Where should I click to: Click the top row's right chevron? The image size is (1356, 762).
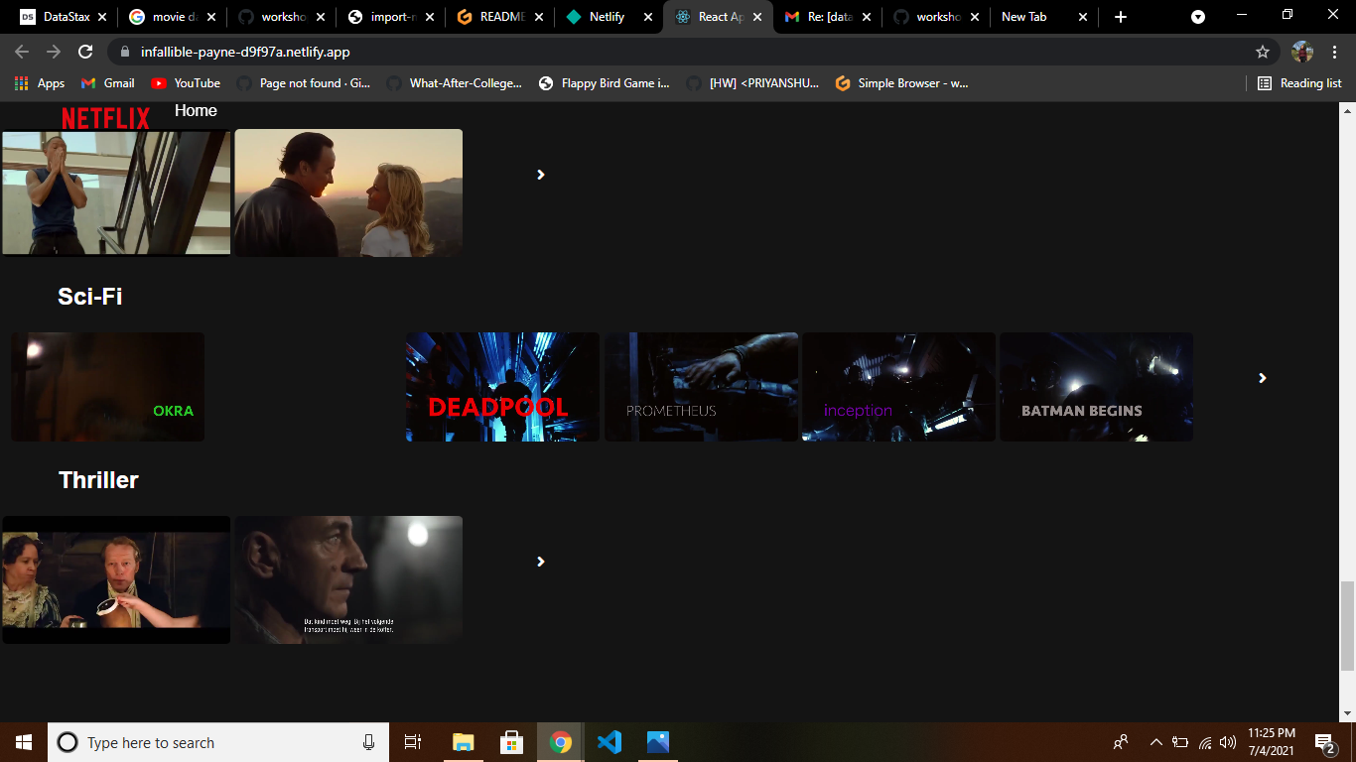(541, 175)
